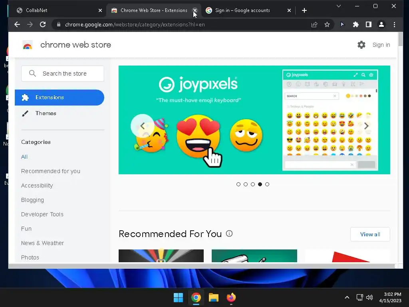Open the first recommended extension thumbnail
This screenshot has height=307, width=409.
tap(161, 255)
